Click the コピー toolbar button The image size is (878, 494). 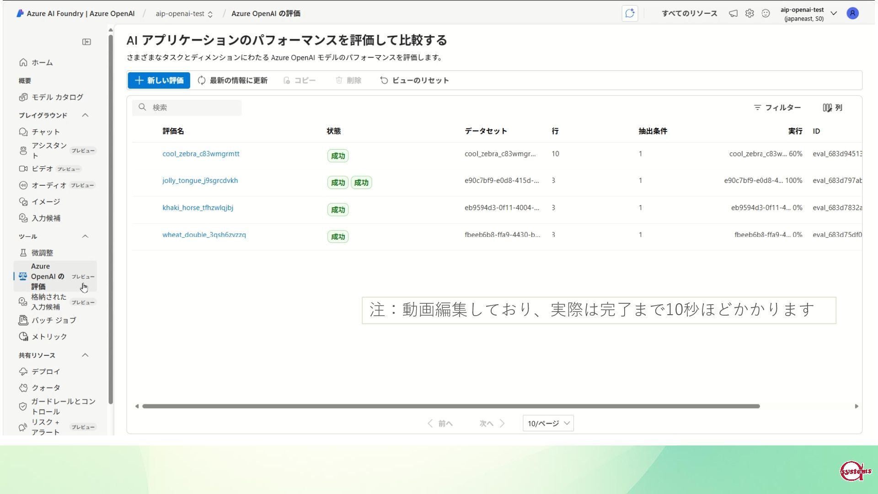300,81
